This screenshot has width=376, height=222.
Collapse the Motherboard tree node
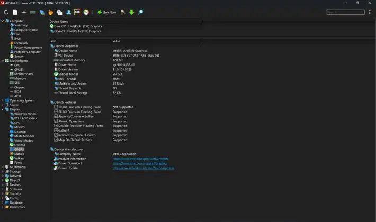point(3,61)
